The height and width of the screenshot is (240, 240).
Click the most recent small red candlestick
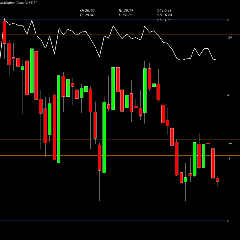click(217, 180)
